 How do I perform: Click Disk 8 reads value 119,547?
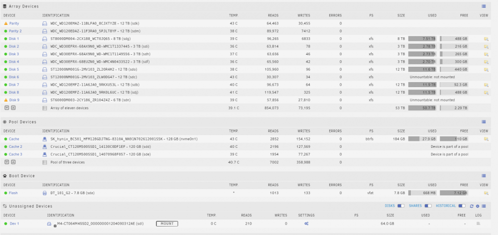(x=271, y=93)
